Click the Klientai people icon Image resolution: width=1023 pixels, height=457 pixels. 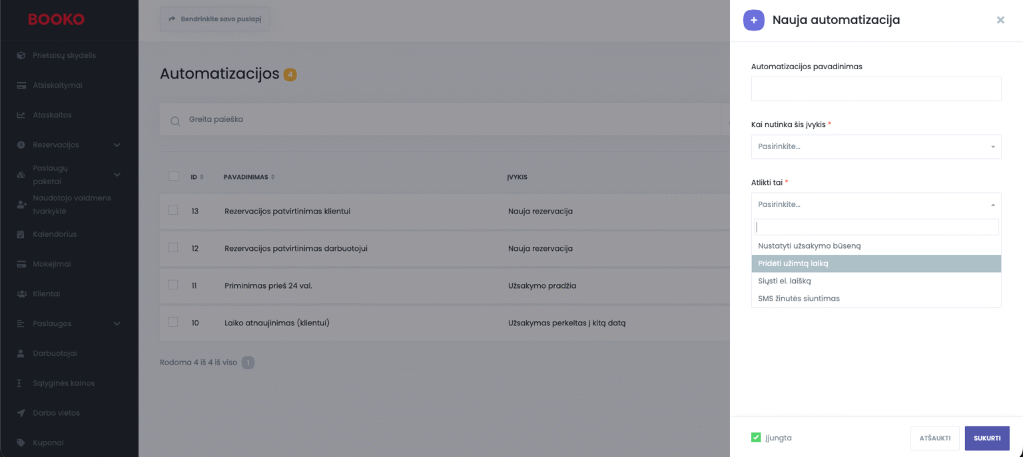(x=21, y=293)
